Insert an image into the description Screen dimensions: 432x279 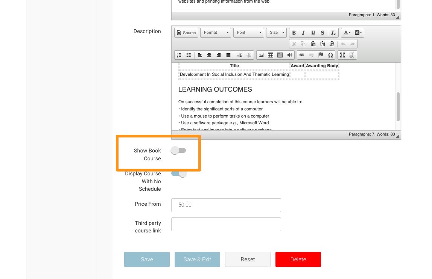click(x=261, y=55)
